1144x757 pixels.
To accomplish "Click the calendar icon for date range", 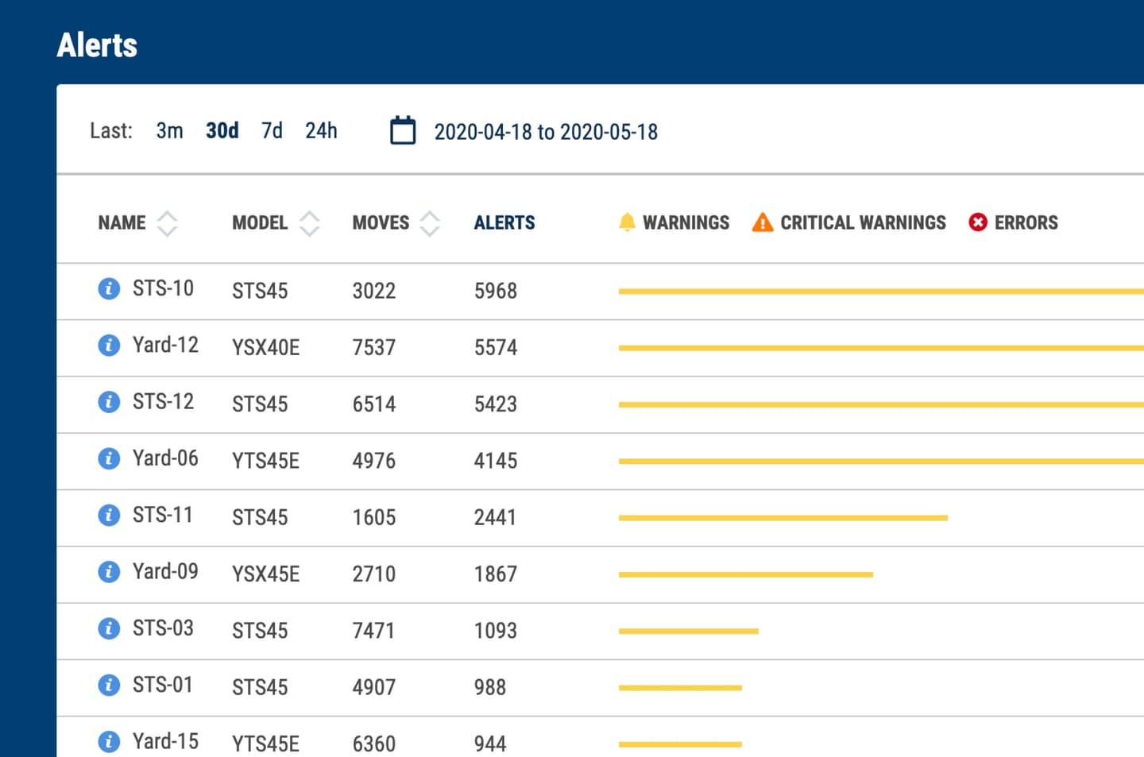I will 403,131.
